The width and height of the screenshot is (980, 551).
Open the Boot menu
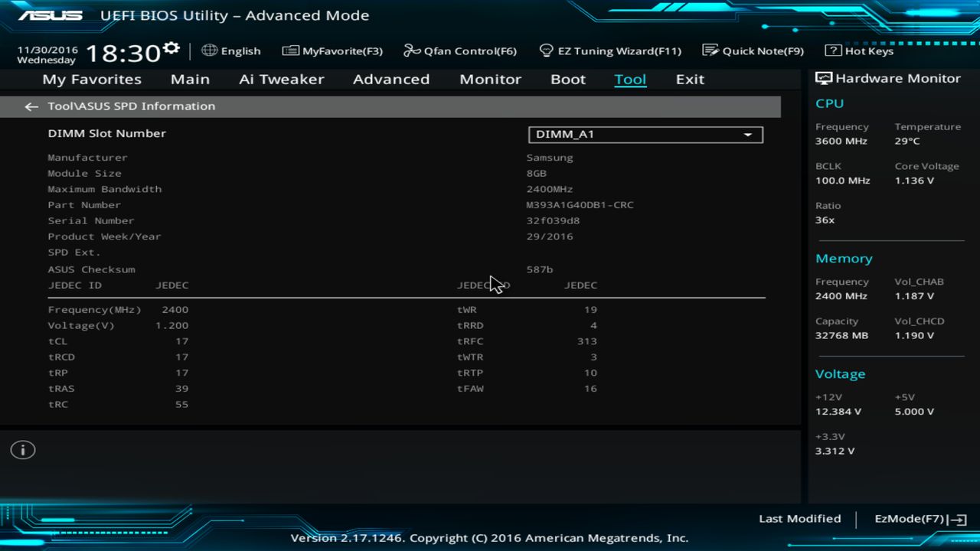[x=567, y=79]
